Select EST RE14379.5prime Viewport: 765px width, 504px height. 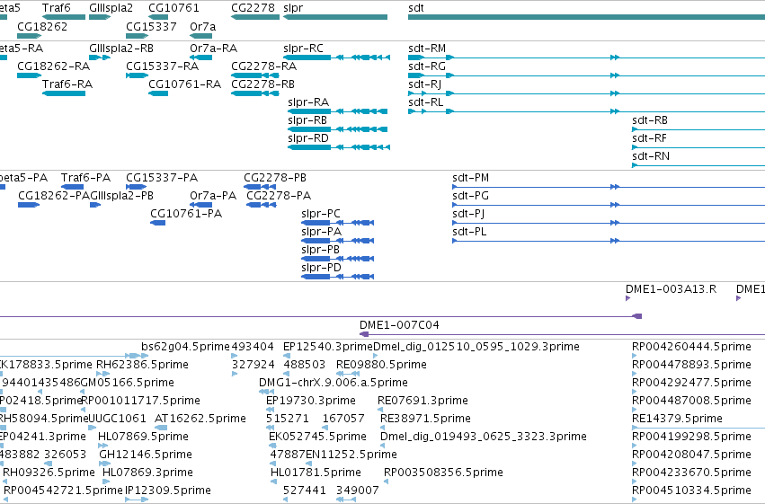pos(677,419)
